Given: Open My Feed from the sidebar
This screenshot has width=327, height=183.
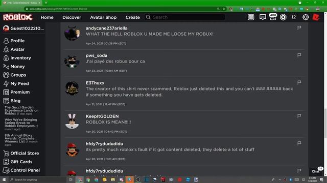Looking at the screenshot, I should 16,83.
